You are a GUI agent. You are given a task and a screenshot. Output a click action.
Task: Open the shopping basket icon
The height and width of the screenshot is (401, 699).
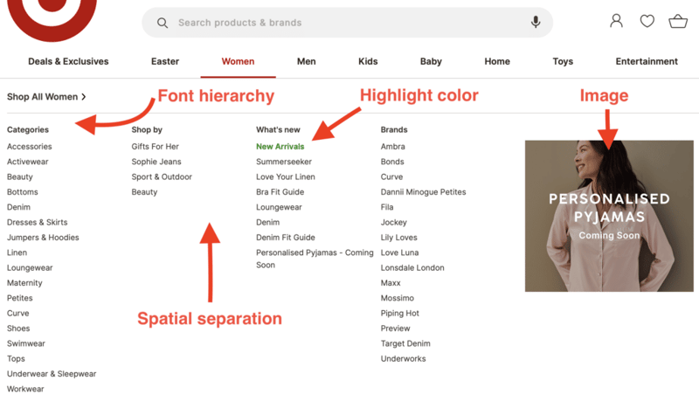(678, 21)
